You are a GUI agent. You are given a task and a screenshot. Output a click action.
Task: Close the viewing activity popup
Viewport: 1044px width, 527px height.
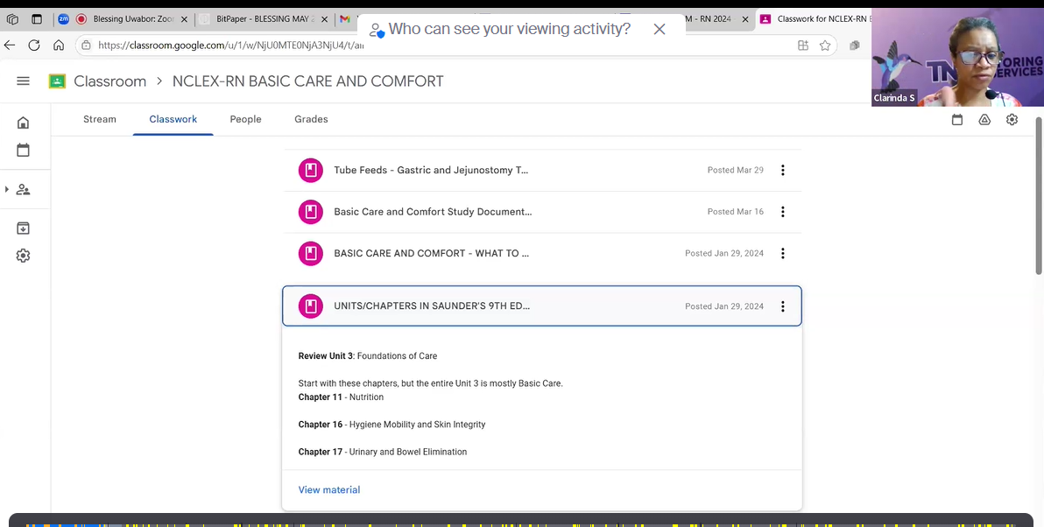tap(660, 29)
